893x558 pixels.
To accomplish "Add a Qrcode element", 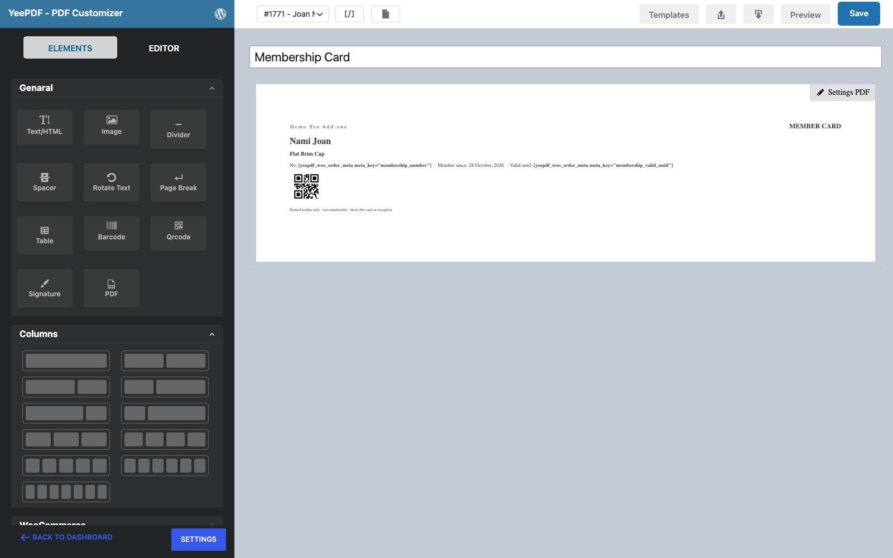I will point(179,233).
